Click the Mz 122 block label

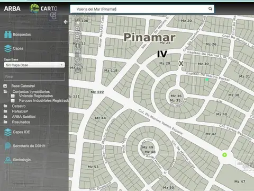(x=97, y=92)
